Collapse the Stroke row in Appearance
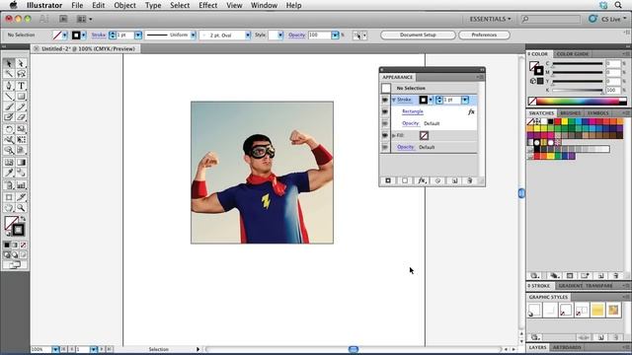 pos(394,100)
